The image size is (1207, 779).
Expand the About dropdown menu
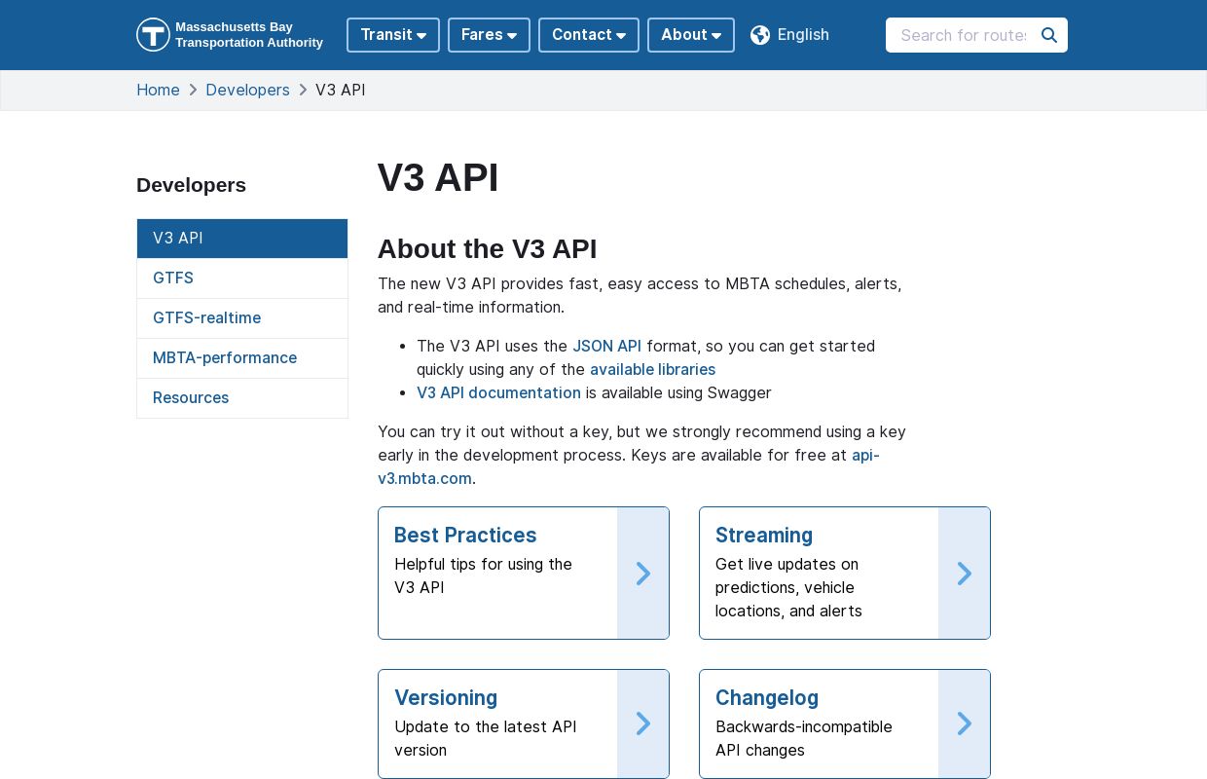pyautogui.click(x=691, y=35)
